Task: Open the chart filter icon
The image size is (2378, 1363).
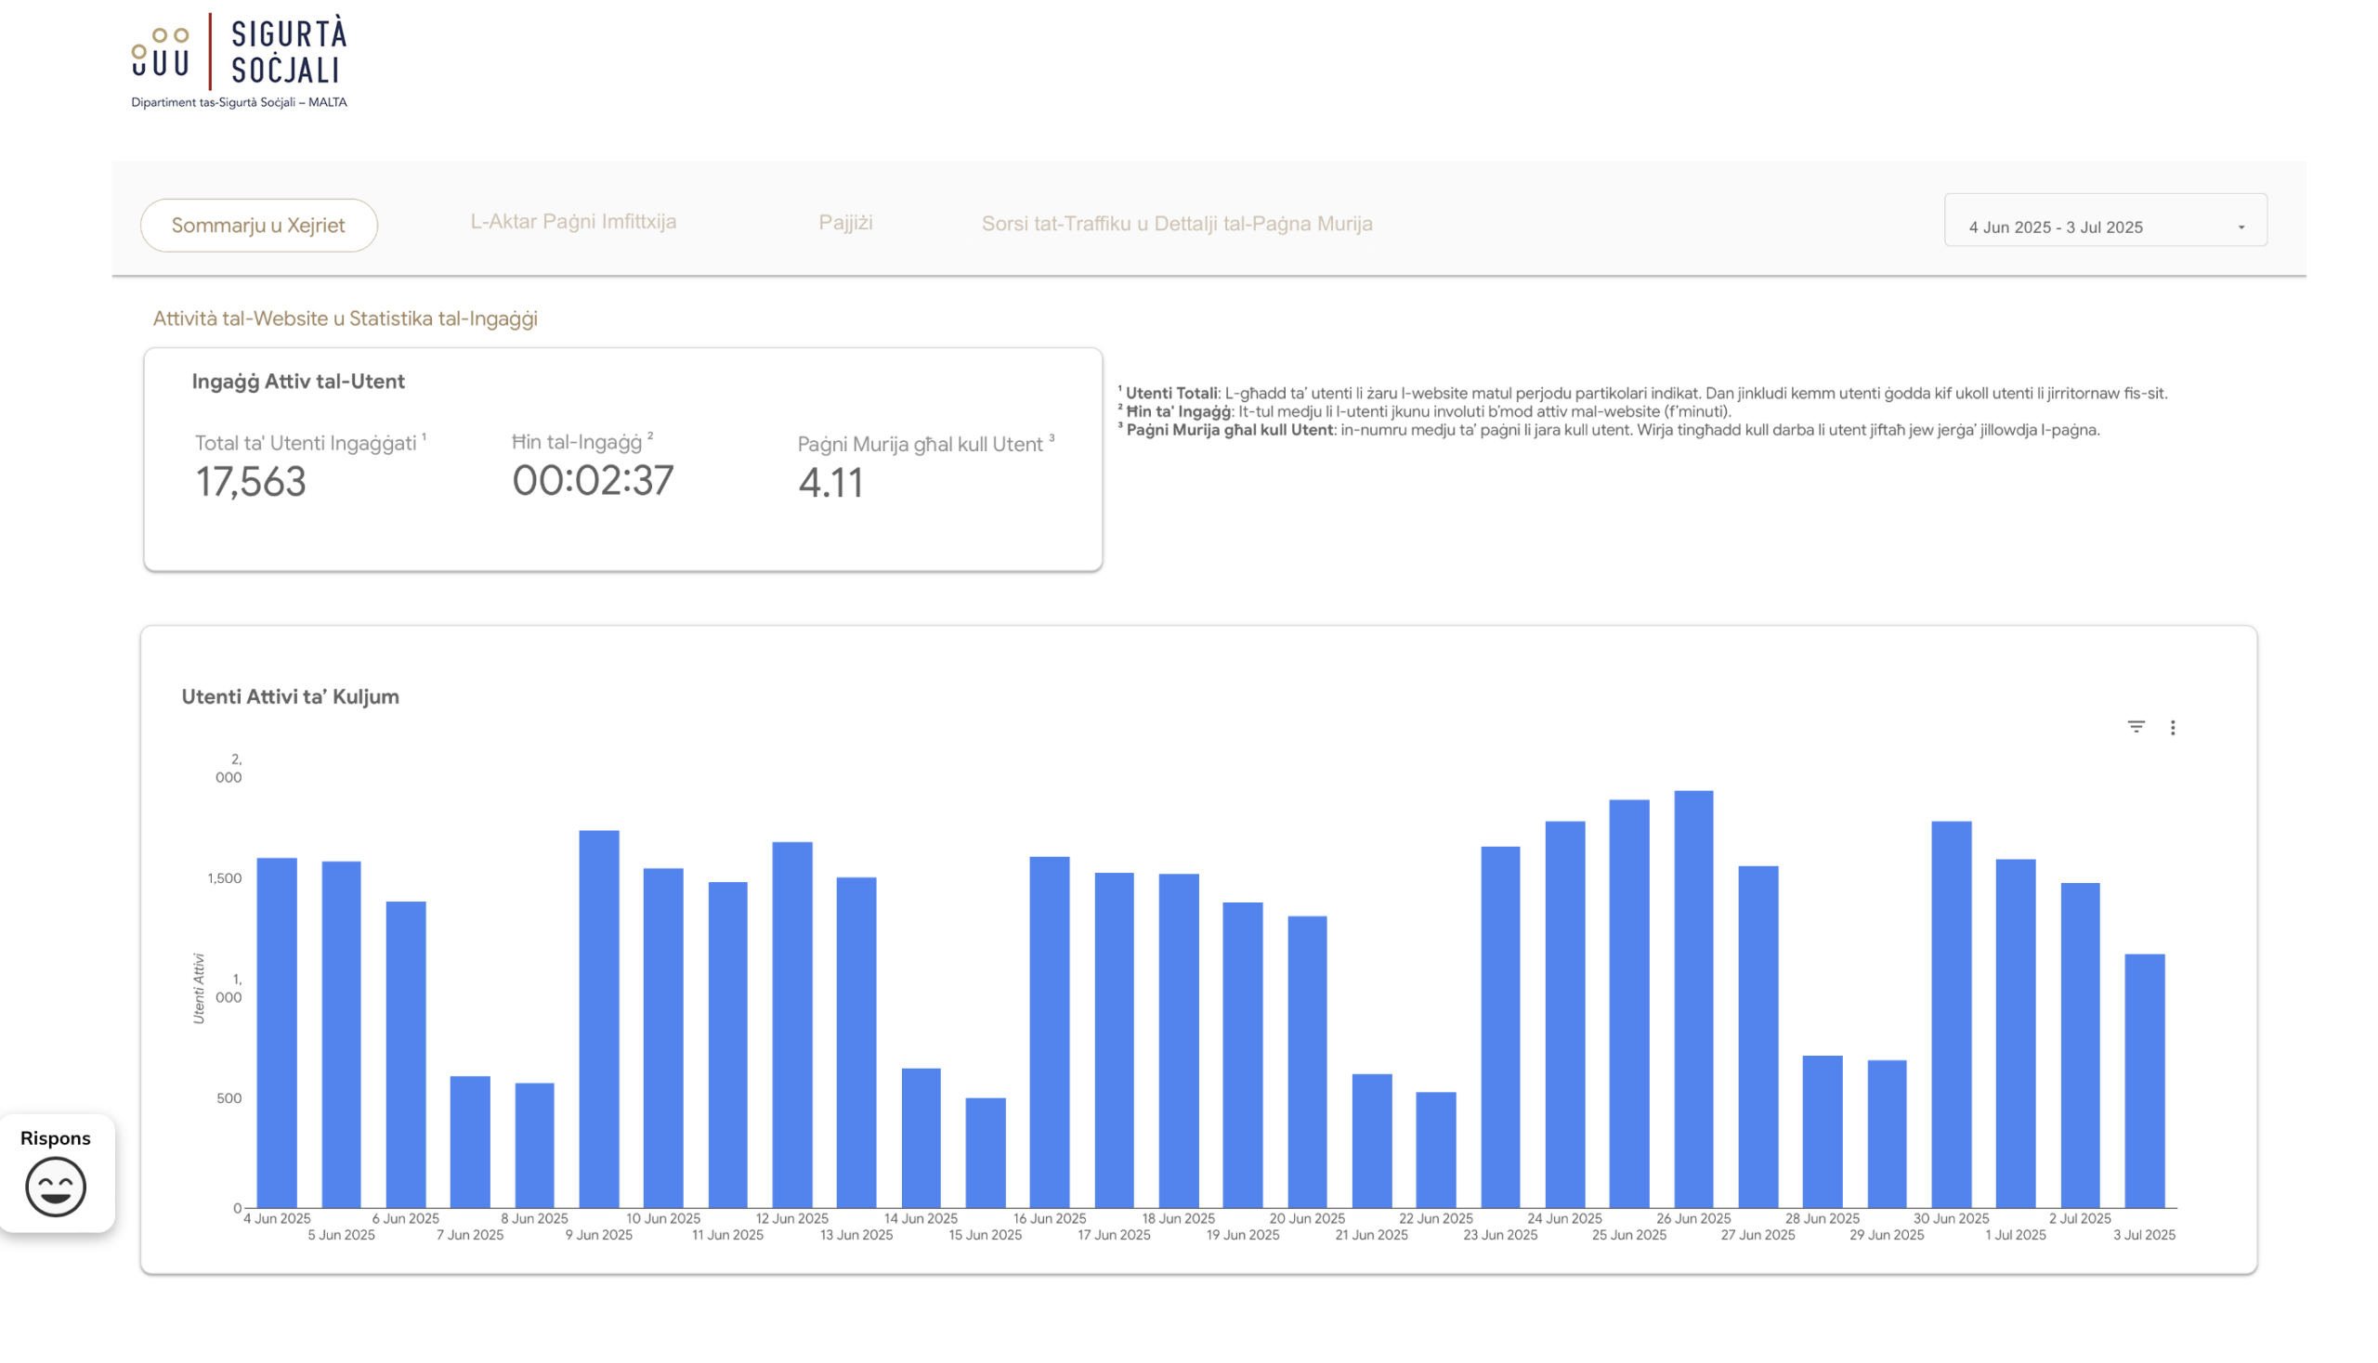Action: pyautogui.click(x=2136, y=727)
